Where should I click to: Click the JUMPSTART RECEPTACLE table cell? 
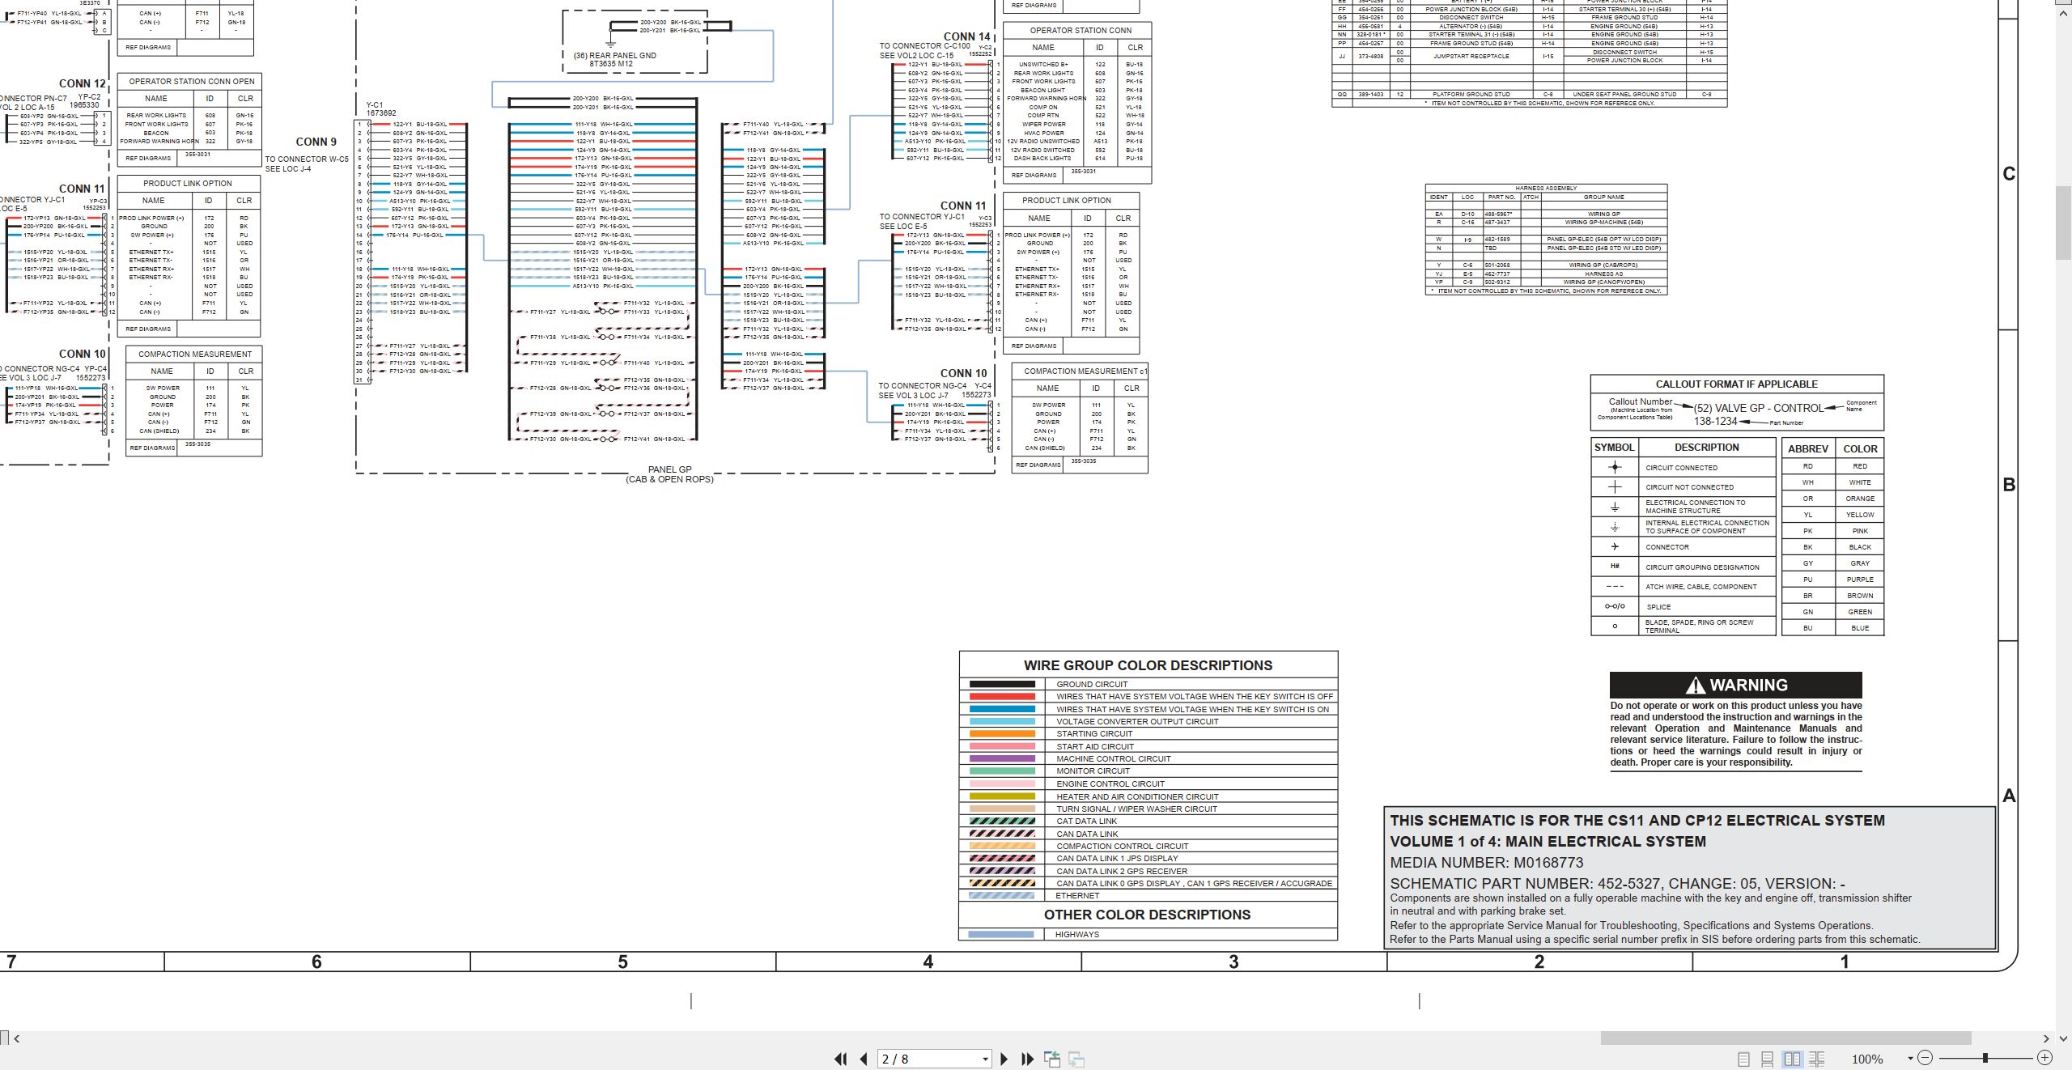pyautogui.click(x=1471, y=57)
